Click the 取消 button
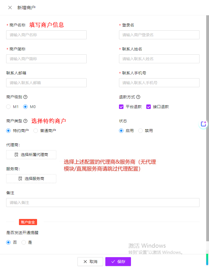The image size is (209, 268). (x=90, y=262)
